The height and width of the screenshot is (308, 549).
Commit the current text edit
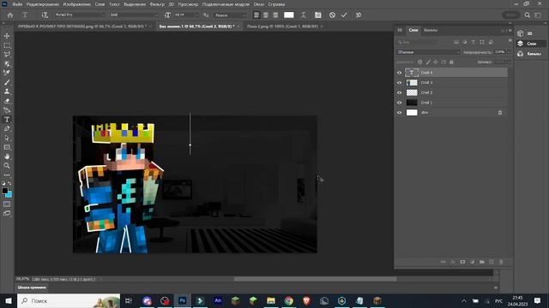344,15
